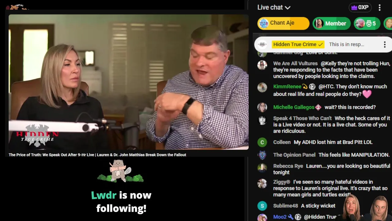Click Colleen's green C avatar
Viewport: 392px width, 221px height.
262,142
